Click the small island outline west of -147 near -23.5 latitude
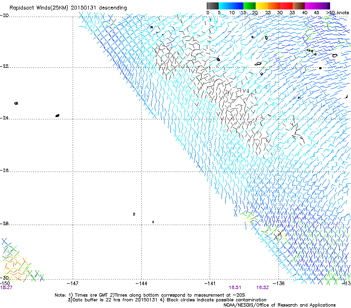This screenshot has height=308, width=351. (x=16, y=103)
